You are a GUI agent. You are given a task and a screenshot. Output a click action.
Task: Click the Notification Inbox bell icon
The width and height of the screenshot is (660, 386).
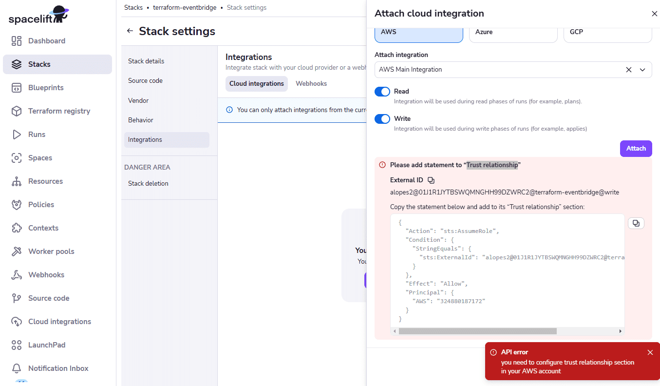click(17, 368)
